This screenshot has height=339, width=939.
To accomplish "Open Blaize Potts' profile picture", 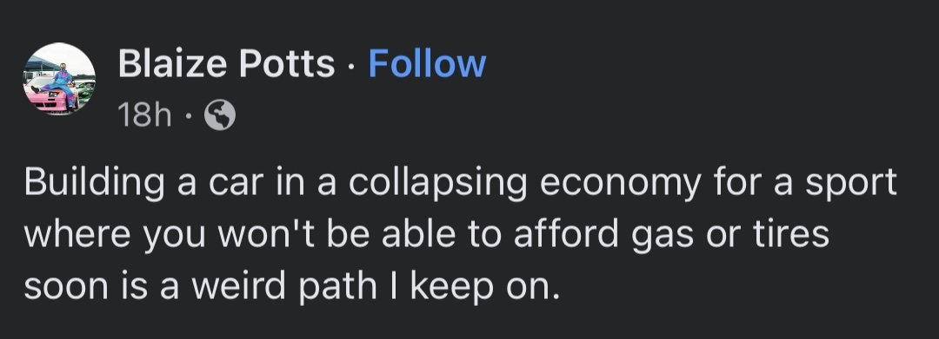I will point(59,79).
